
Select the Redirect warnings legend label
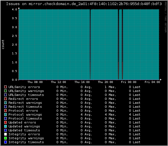tap(25, 103)
